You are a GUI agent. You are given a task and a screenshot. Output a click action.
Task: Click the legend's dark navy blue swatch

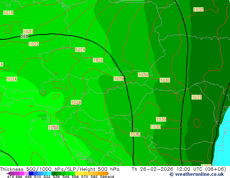click(x=31, y=173)
